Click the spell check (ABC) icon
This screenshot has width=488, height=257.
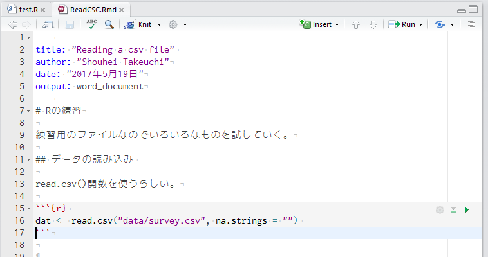91,24
